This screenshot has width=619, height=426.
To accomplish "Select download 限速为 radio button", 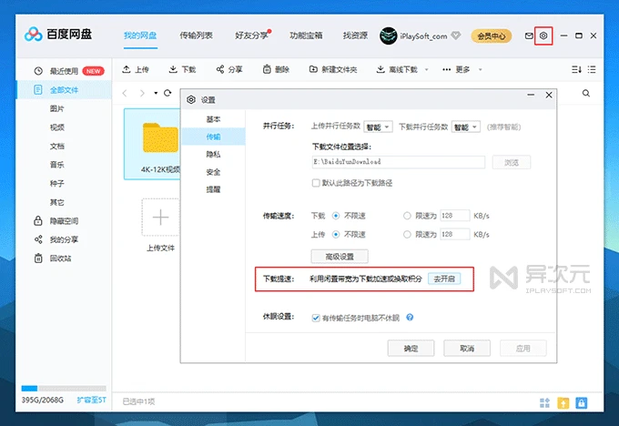I will [407, 216].
